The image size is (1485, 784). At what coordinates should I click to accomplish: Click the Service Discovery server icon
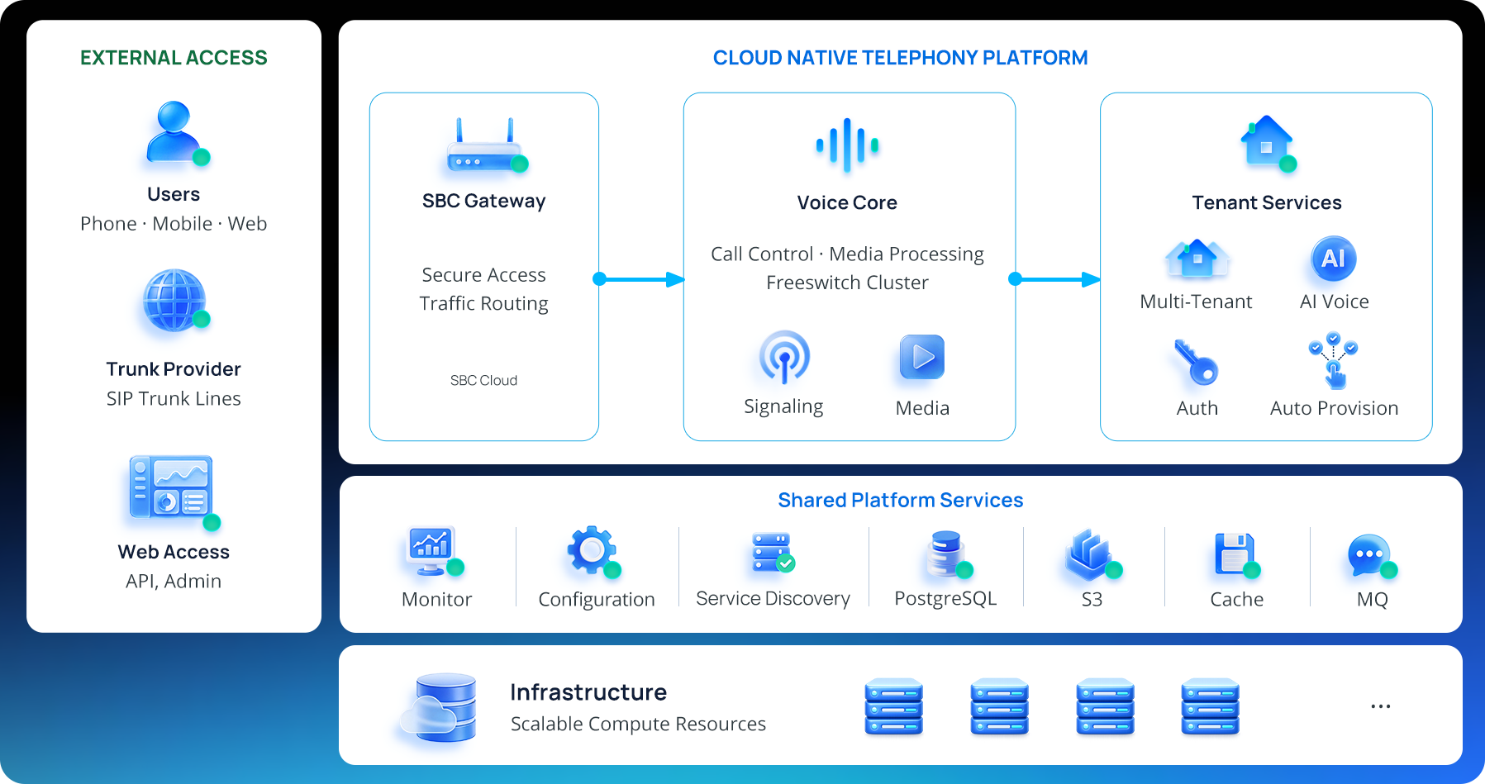(773, 553)
